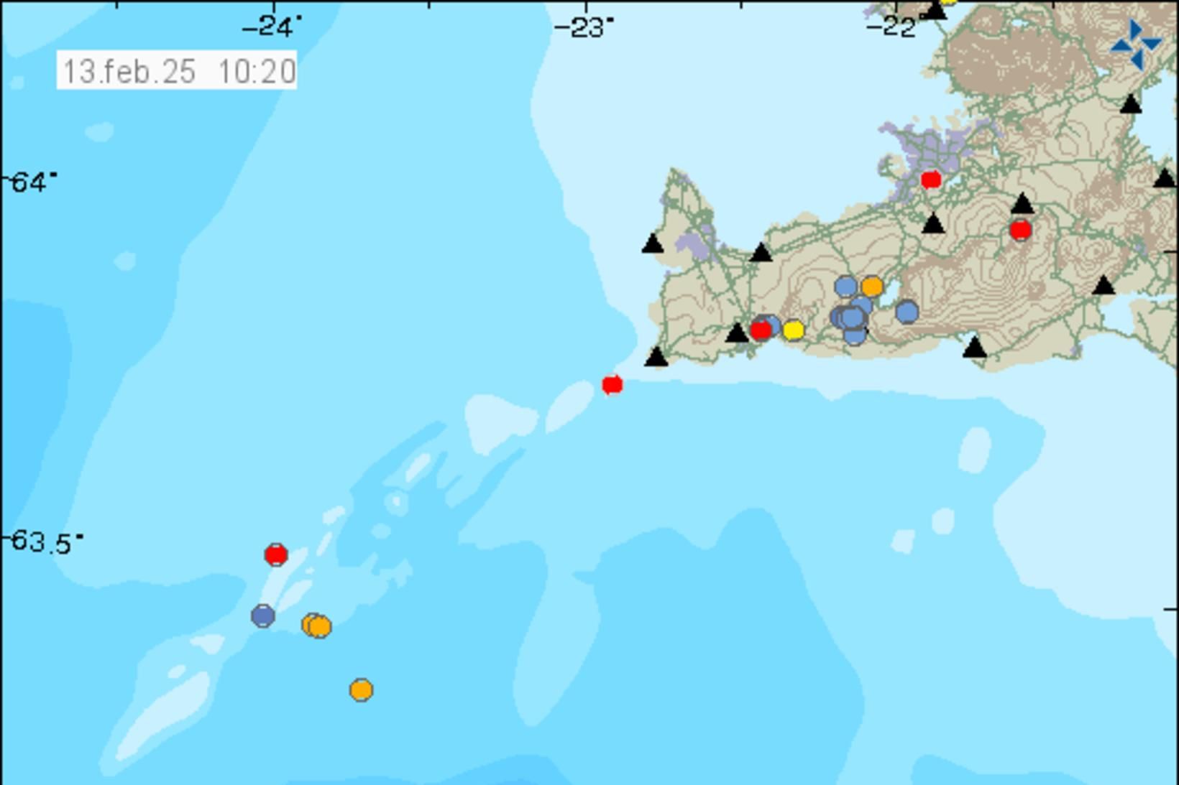The height and width of the screenshot is (785, 1179).
Task: Click the red quake marker below the eastern station triangle
Action: pyautogui.click(x=1020, y=230)
